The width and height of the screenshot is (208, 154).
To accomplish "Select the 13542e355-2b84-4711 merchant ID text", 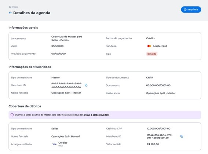I will [x=160, y=136].
